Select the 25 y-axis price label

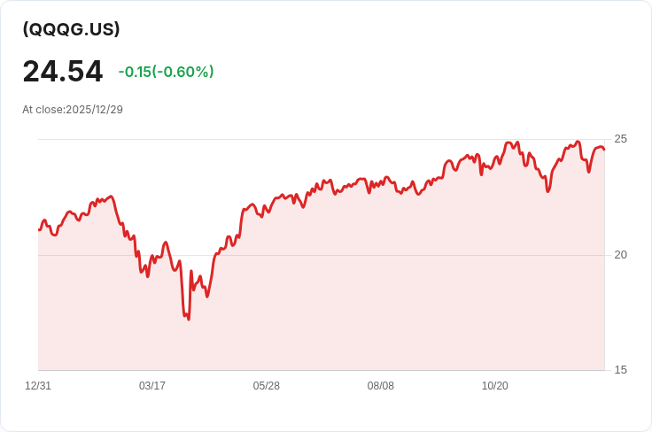pyautogui.click(x=620, y=139)
